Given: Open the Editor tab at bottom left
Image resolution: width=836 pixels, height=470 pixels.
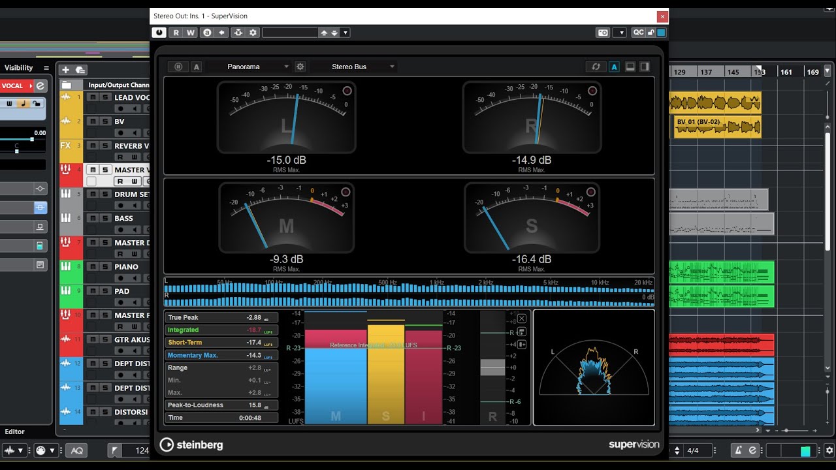Looking at the screenshot, I should [14, 431].
